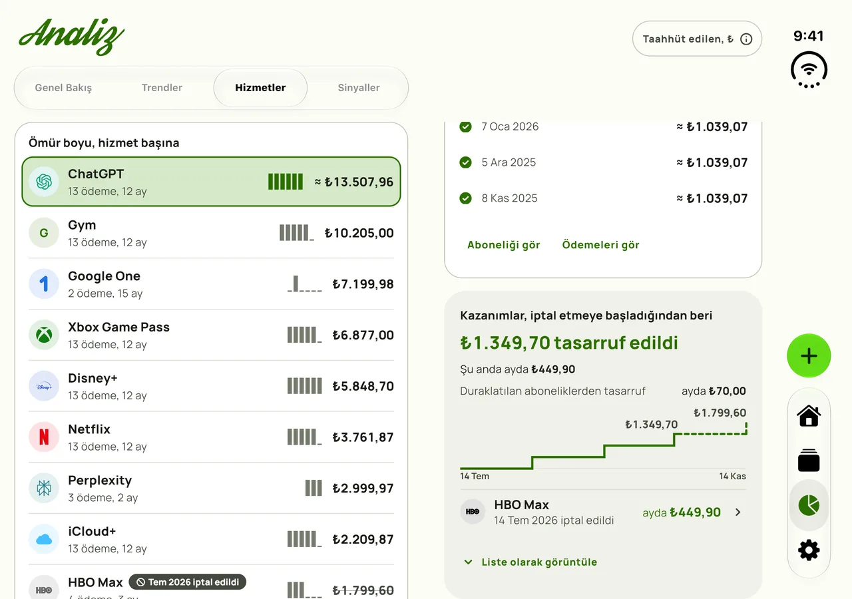Viewport: 852px width, 599px height.
Task: Open the ChatGPT service logo icon
Action: (x=44, y=182)
